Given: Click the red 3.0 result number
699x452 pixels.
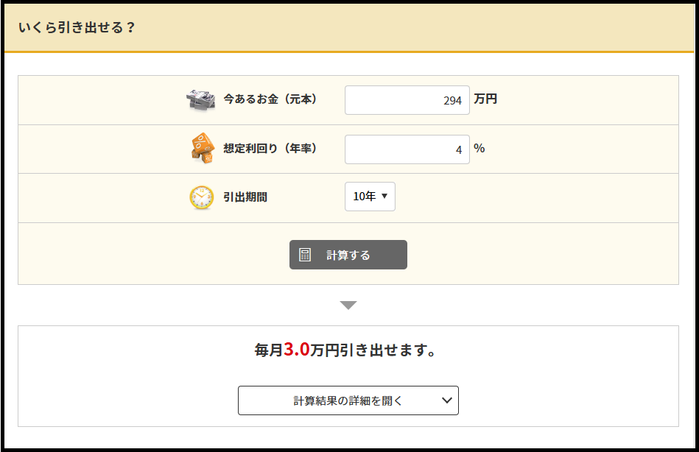Looking at the screenshot, I should pyautogui.click(x=296, y=350).
